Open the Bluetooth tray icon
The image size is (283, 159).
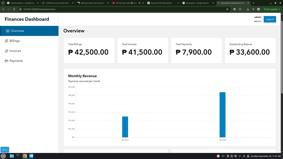(228, 156)
